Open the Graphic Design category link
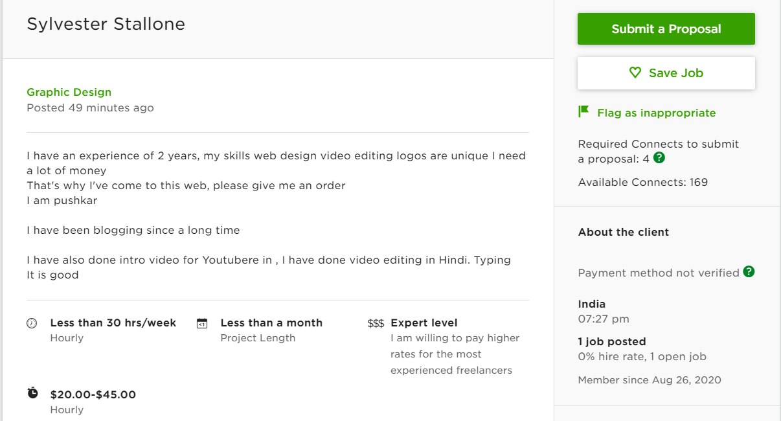Image resolution: width=781 pixels, height=421 pixels. tap(69, 92)
